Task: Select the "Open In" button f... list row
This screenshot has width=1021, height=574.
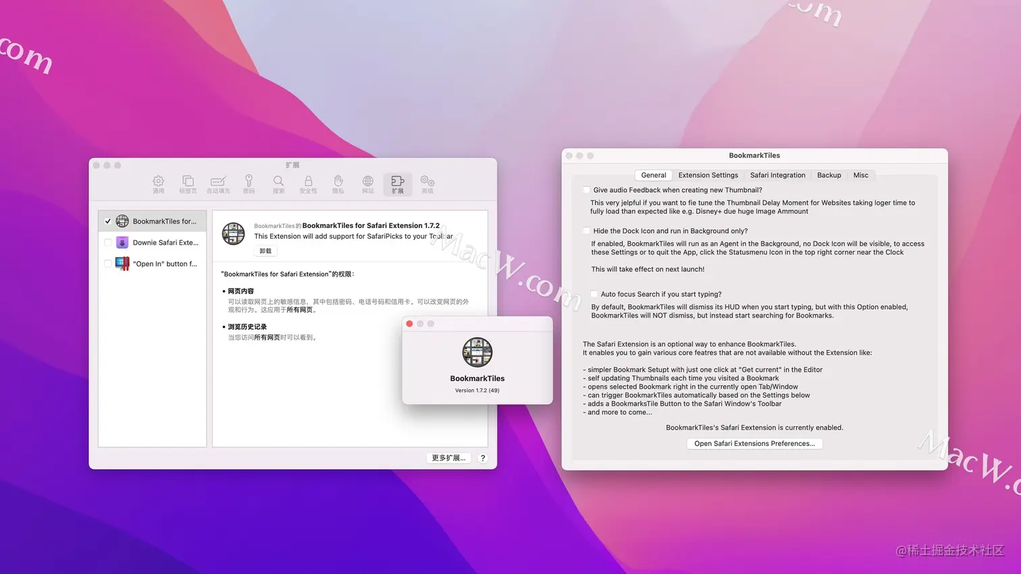Action: (x=153, y=264)
